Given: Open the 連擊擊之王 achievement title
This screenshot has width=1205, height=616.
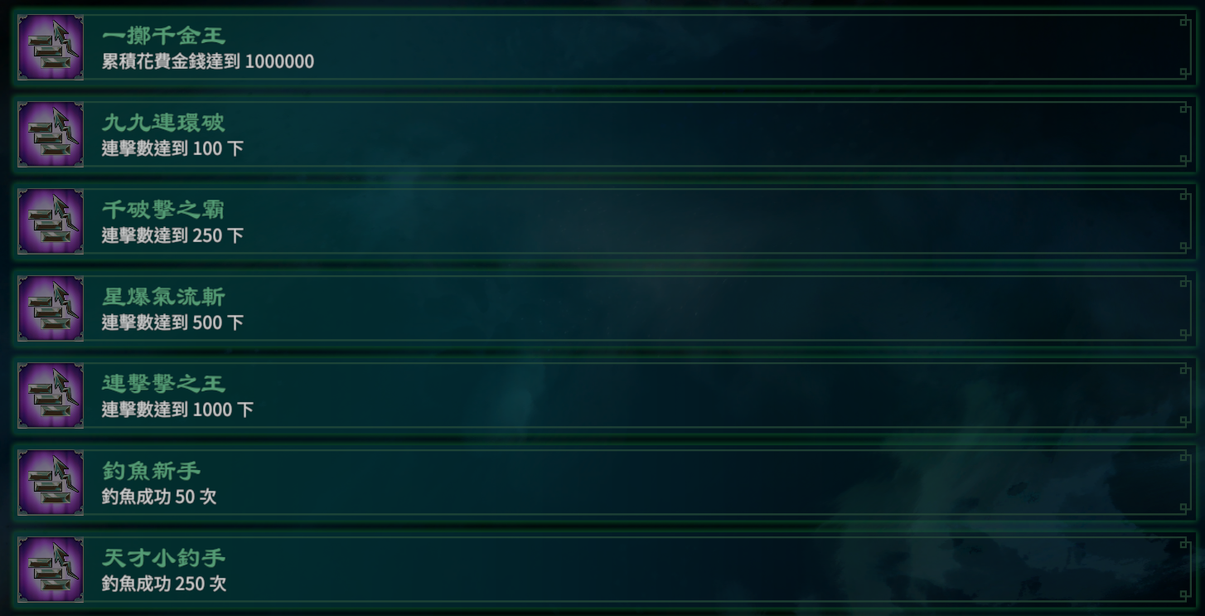Looking at the screenshot, I should (163, 384).
